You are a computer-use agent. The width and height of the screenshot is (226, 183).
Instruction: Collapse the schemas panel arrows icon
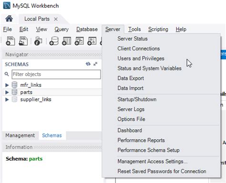(95, 64)
